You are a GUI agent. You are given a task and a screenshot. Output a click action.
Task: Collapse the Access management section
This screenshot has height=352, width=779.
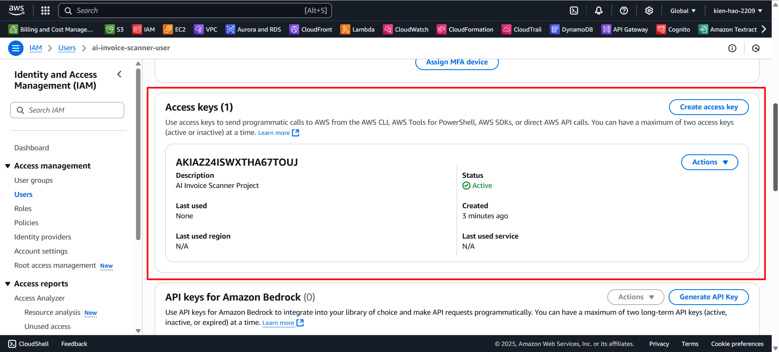pyautogui.click(x=8, y=166)
